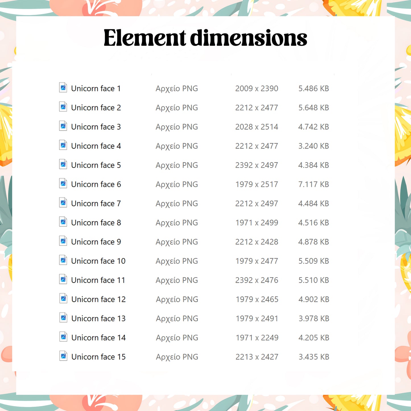
Task: Click the dimensions 1979 x 2517
Action: point(257,184)
